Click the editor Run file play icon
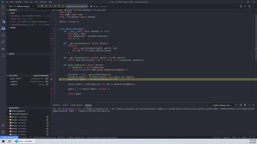257x144 pixels. point(245,6)
